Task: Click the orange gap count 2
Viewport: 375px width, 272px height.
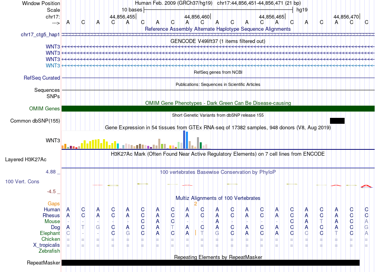Action: click(196, 204)
